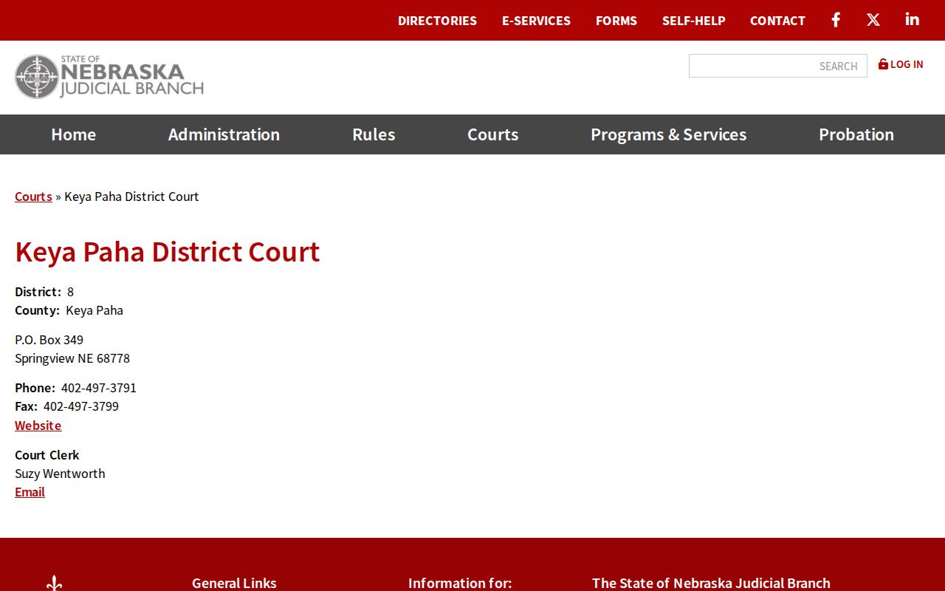Click the Information for: footer heading
Image resolution: width=945 pixels, height=591 pixels.
(x=460, y=583)
